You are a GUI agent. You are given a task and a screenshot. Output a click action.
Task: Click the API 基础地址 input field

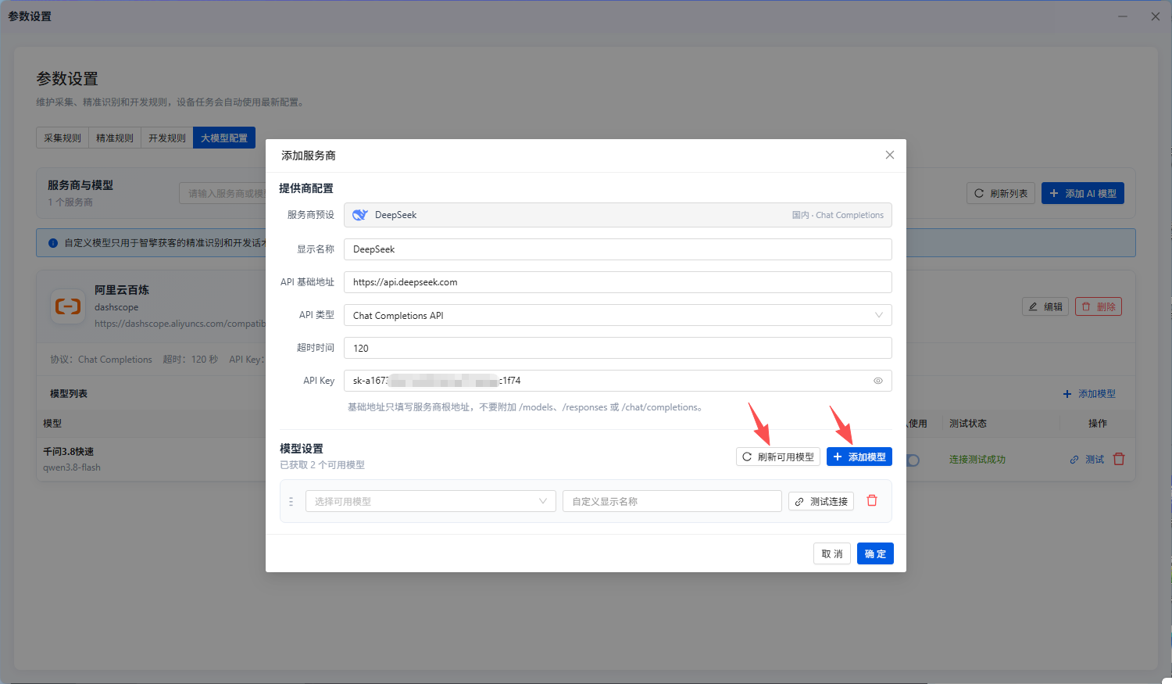coord(618,282)
